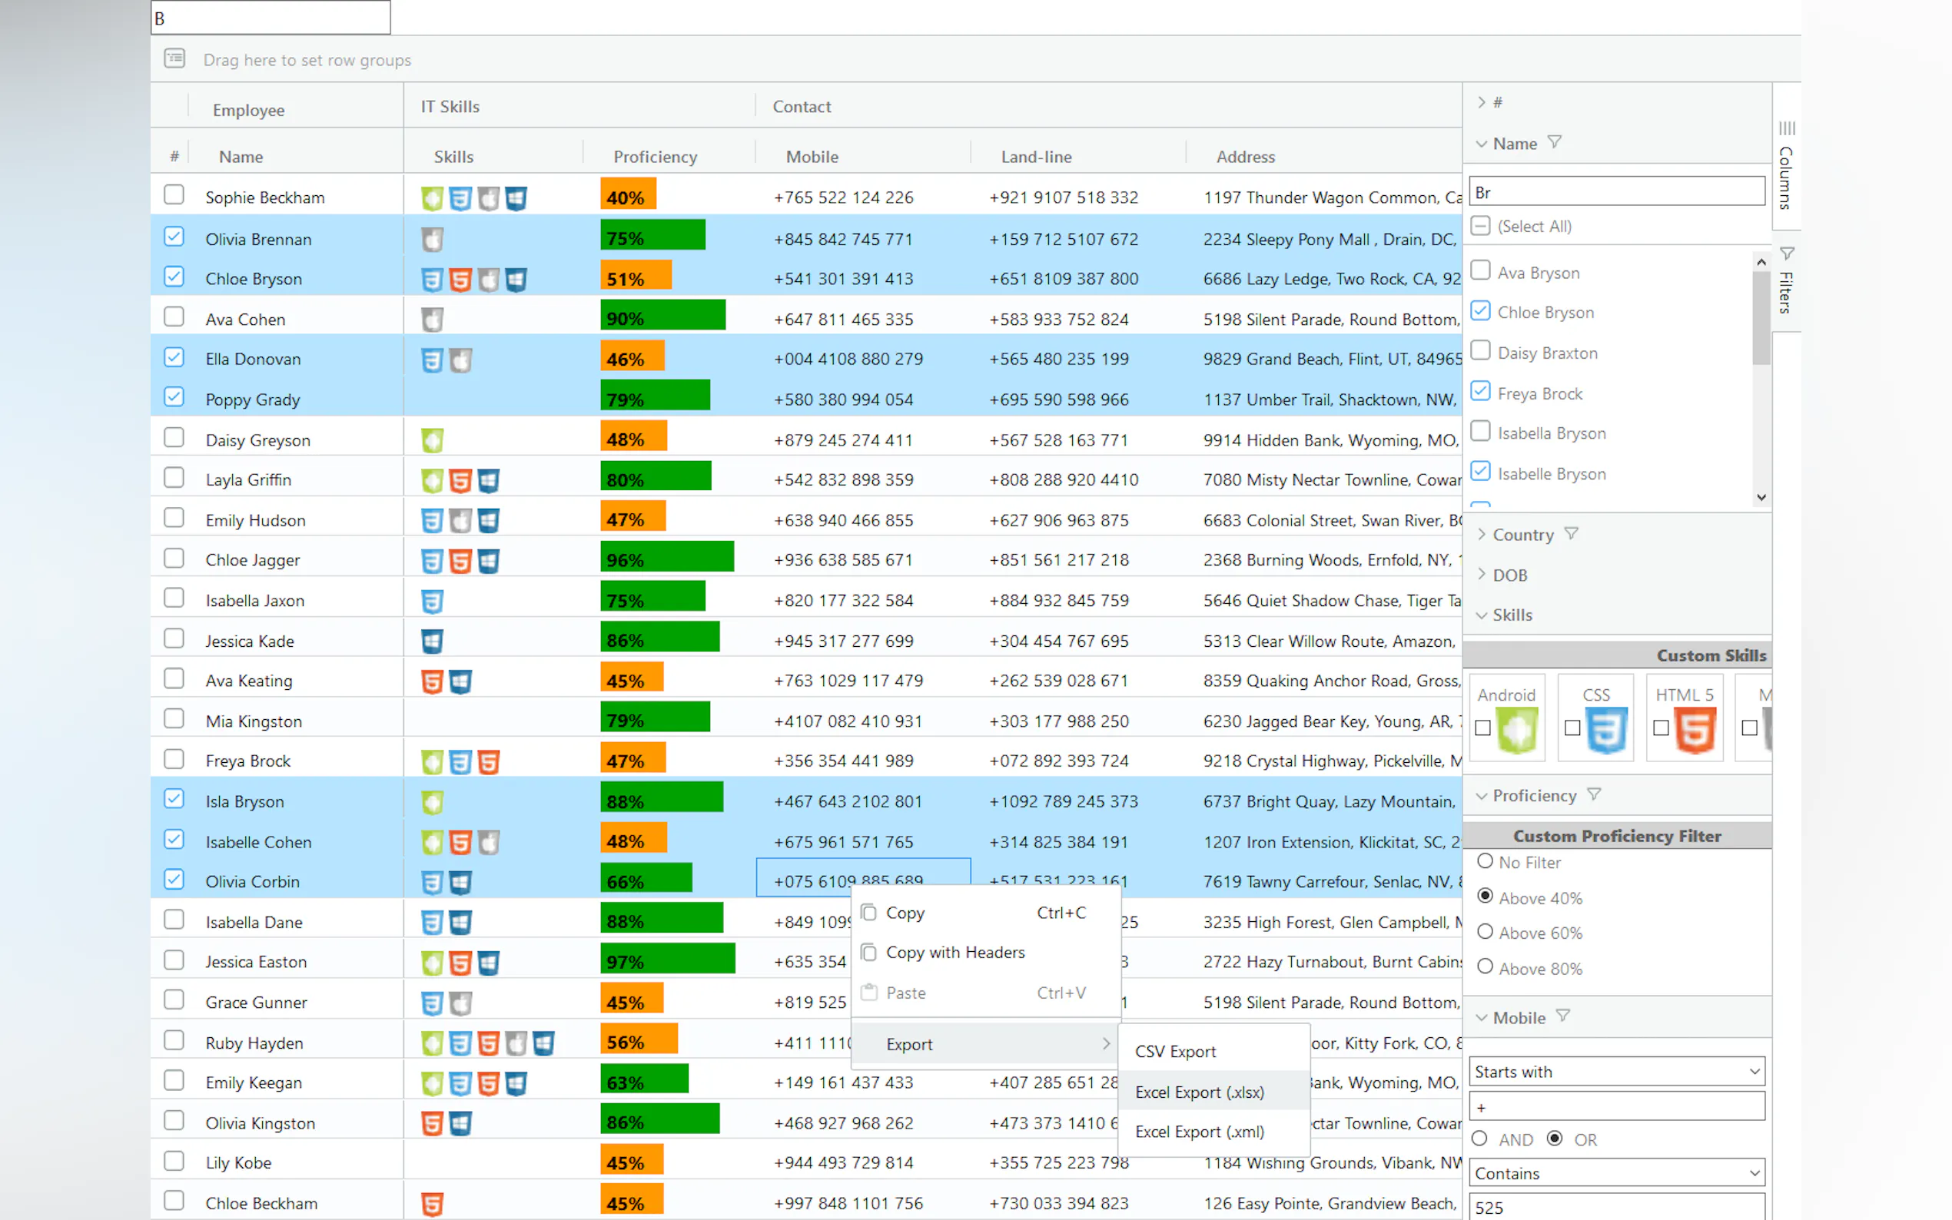This screenshot has height=1220, width=1952.
Task: Click the Mobile column header
Action: 812,157
